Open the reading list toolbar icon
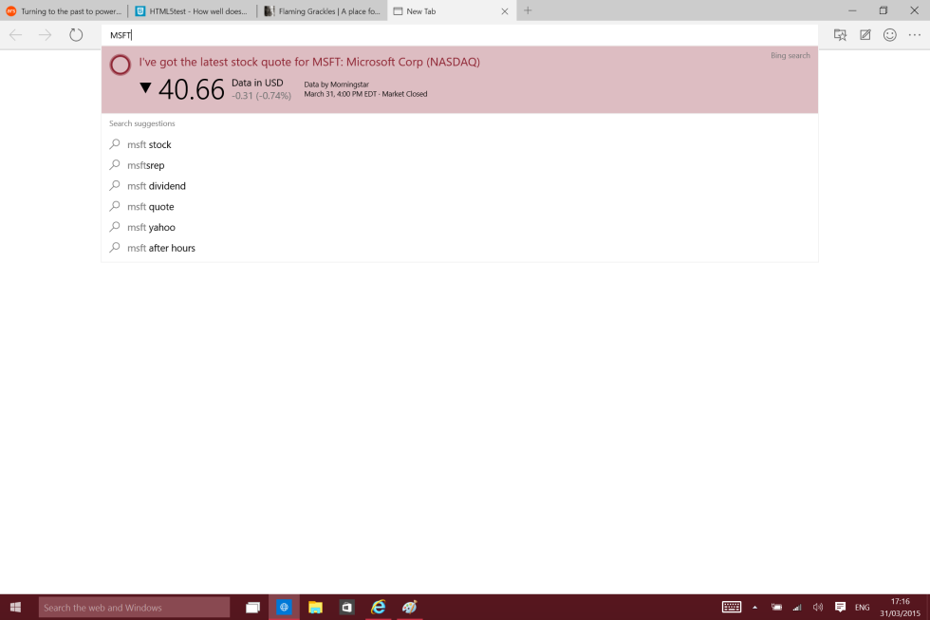 (840, 35)
